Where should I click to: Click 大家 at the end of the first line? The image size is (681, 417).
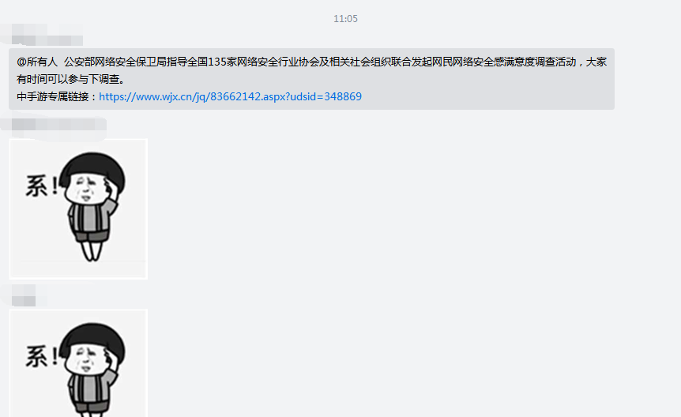click(x=596, y=62)
